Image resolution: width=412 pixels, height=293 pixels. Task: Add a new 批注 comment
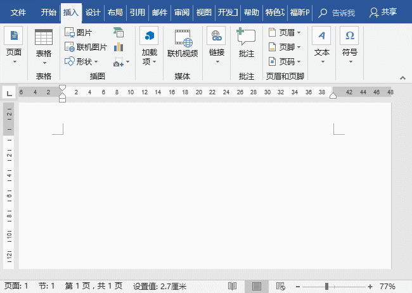[x=246, y=42]
